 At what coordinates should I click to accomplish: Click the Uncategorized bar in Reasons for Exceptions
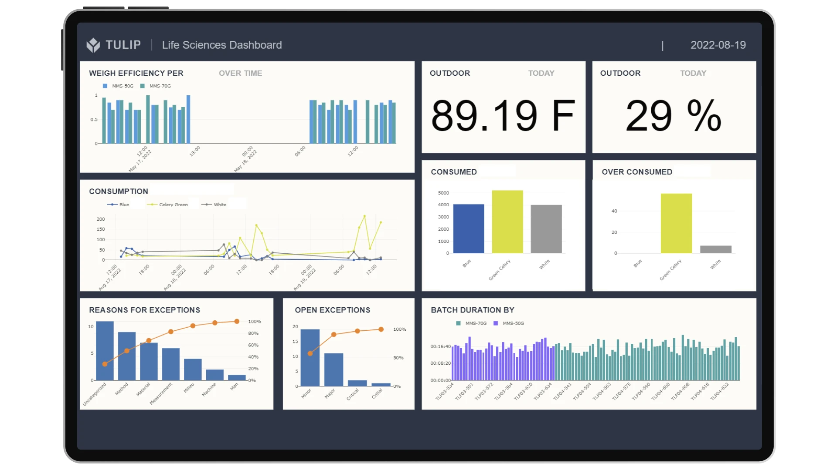tap(105, 351)
